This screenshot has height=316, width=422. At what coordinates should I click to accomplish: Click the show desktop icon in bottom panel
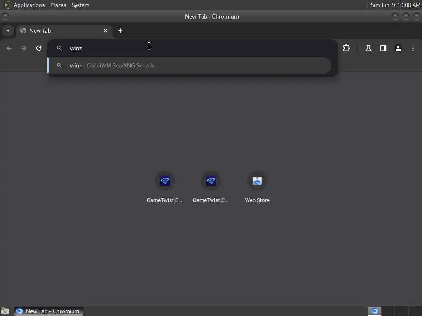tap(5, 311)
